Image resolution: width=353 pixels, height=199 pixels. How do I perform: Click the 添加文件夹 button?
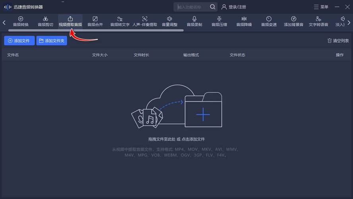[52, 41]
